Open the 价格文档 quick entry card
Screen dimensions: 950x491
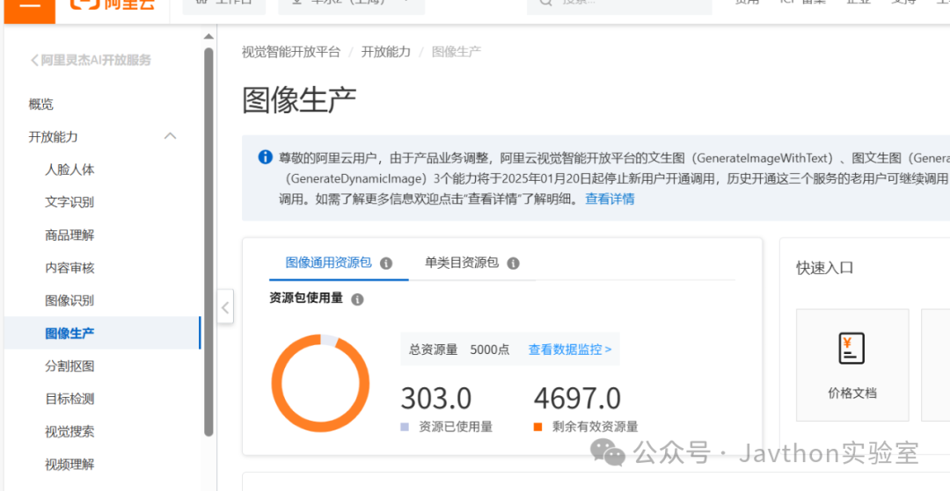click(x=852, y=365)
